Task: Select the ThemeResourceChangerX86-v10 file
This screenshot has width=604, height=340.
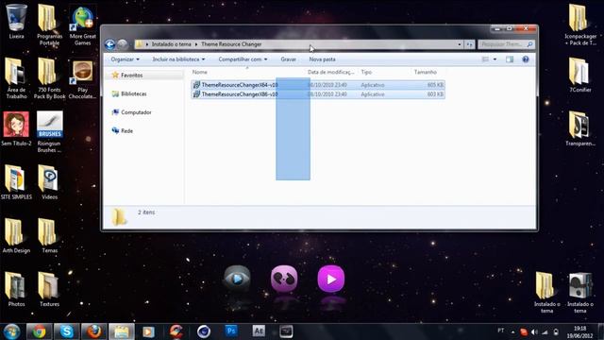Action: [318, 94]
